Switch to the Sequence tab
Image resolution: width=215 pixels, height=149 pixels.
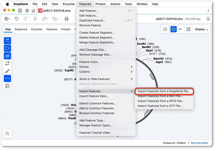21,29
